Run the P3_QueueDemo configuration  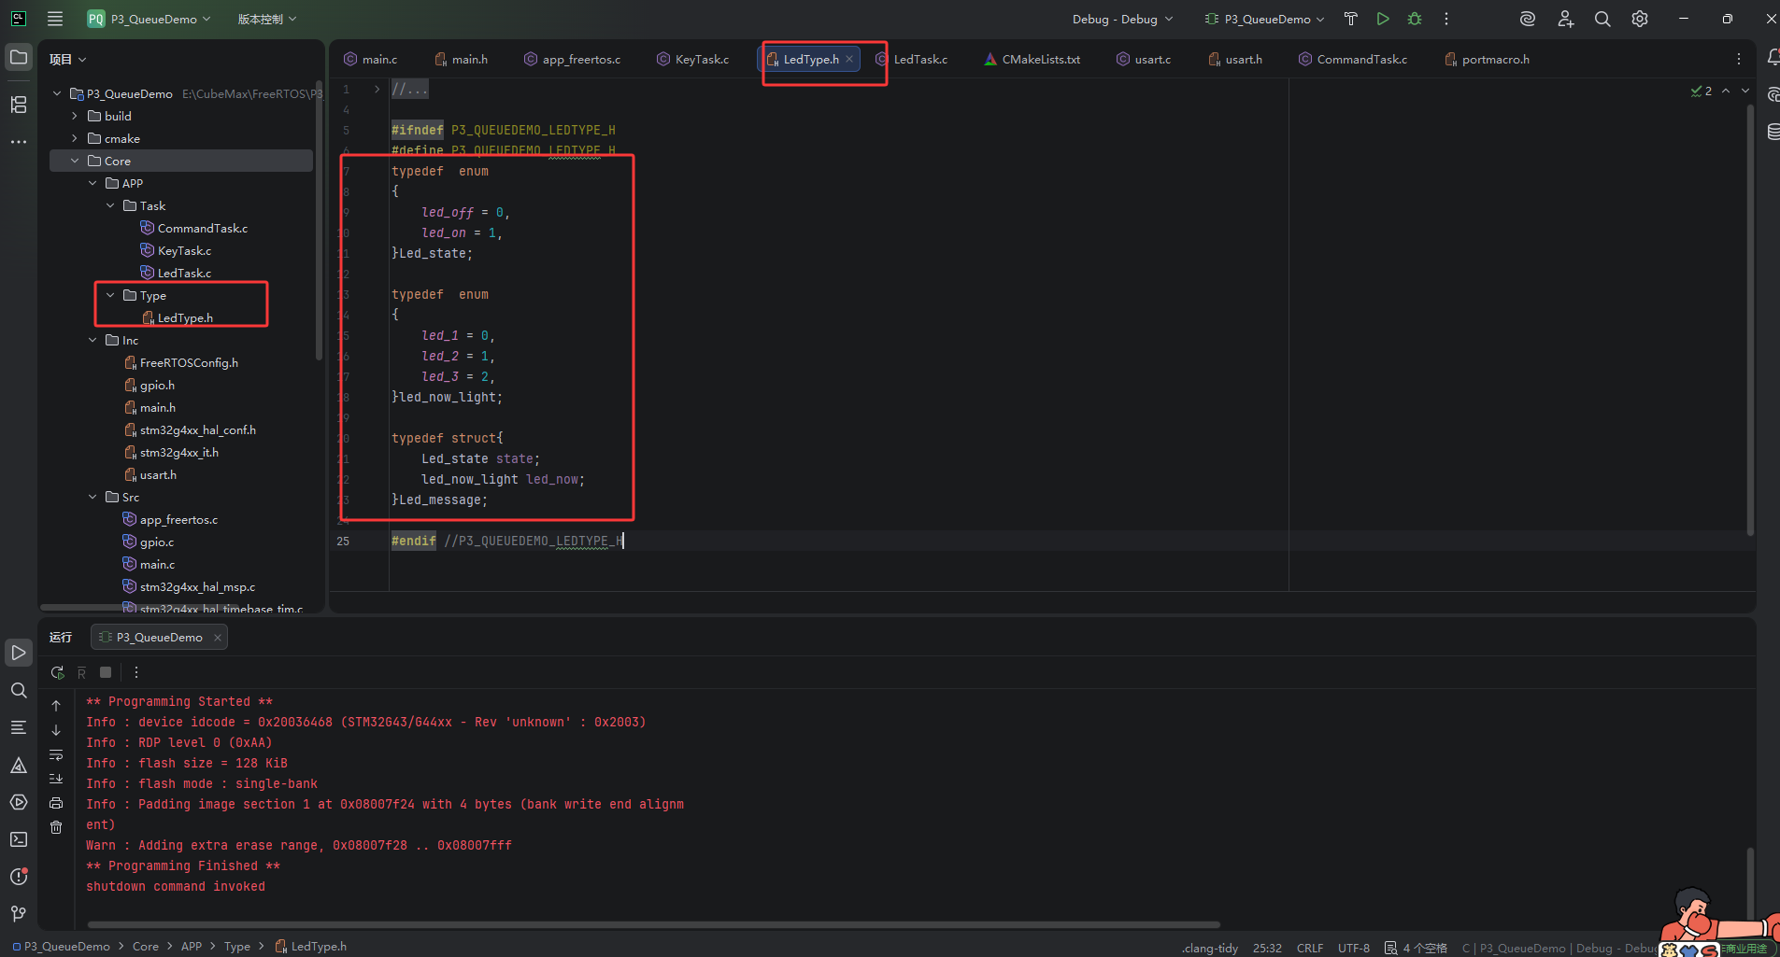point(1383,19)
